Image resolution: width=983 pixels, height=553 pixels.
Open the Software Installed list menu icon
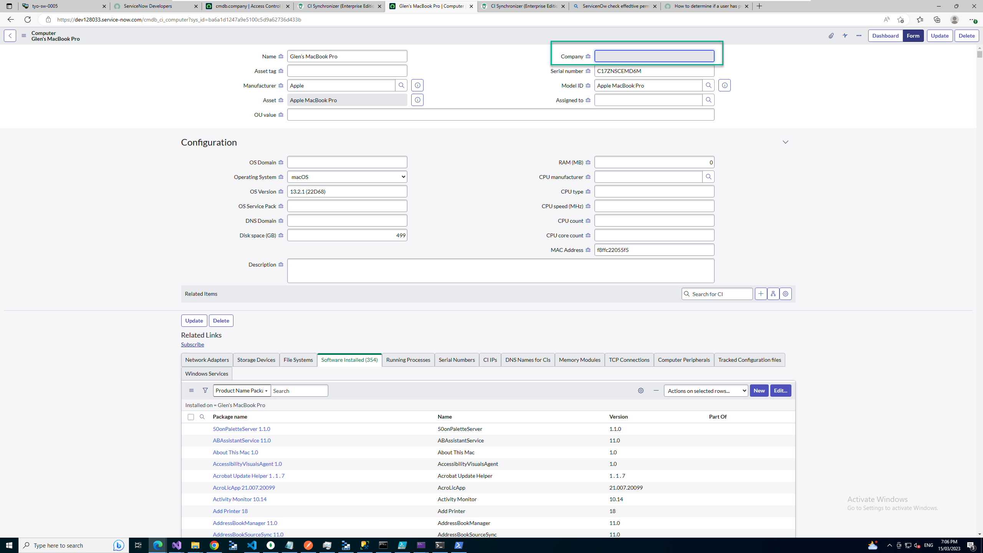pos(191,391)
